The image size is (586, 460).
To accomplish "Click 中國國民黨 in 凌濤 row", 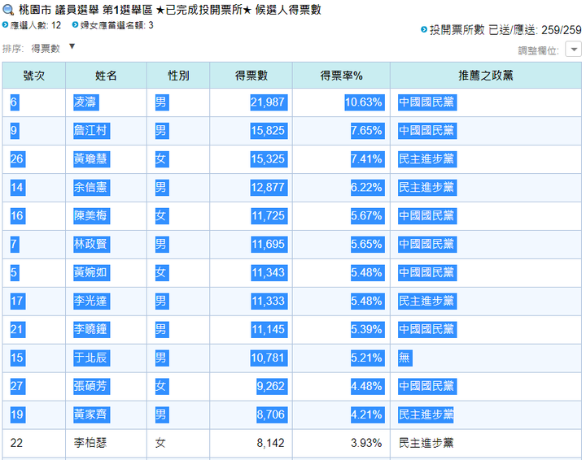I will pyautogui.click(x=427, y=102).
